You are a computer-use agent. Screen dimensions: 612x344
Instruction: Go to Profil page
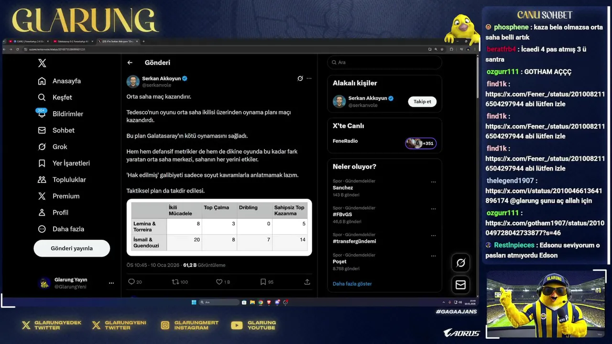pyautogui.click(x=53, y=213)
